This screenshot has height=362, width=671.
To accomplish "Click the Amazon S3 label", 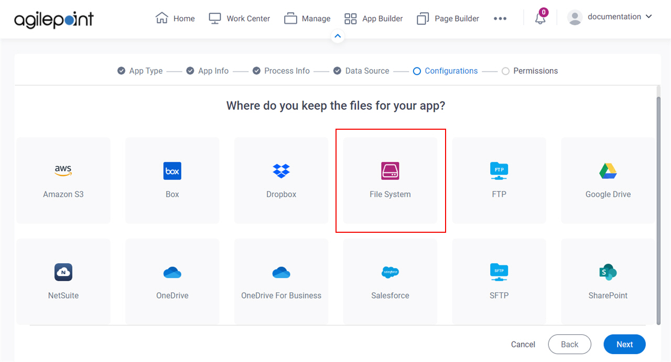I will coord(63,194).
